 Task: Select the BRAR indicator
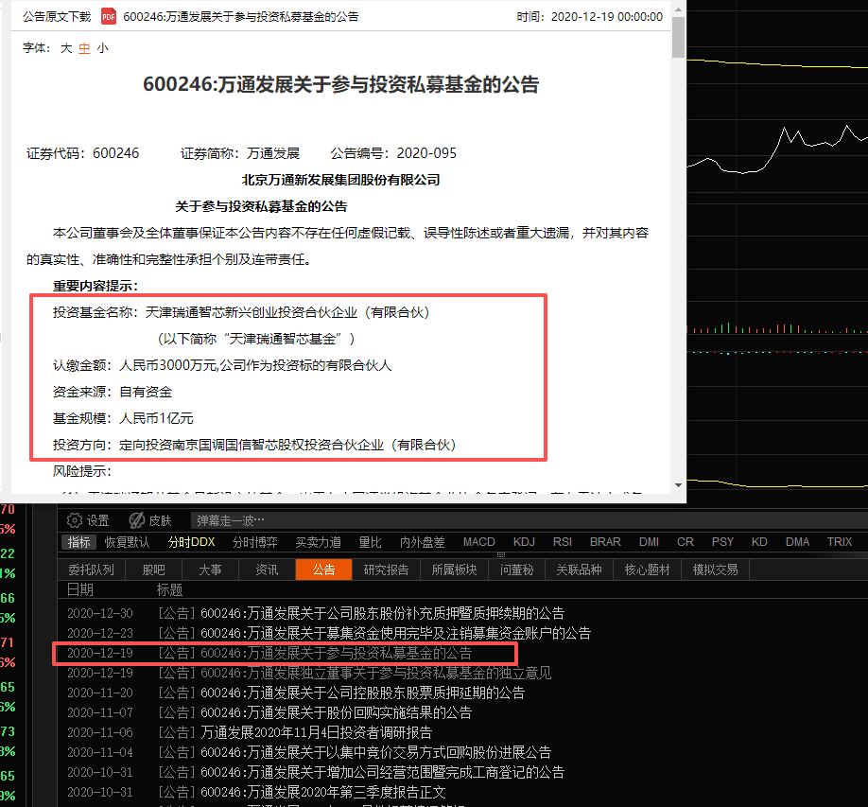tap(605, 542)
